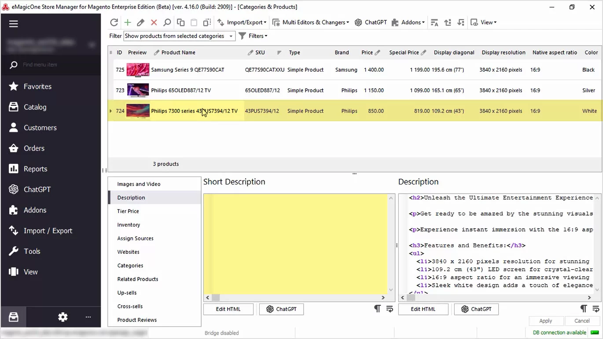
Task: Select Samsung Series 9 QE77S90CAT product thumbnail
Action: point(138,70)
